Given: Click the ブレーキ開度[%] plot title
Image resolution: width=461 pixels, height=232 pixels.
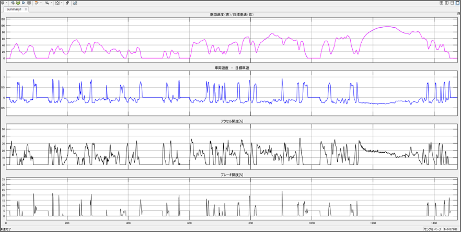Looking at the screenshot, I should tap(232, 175).
